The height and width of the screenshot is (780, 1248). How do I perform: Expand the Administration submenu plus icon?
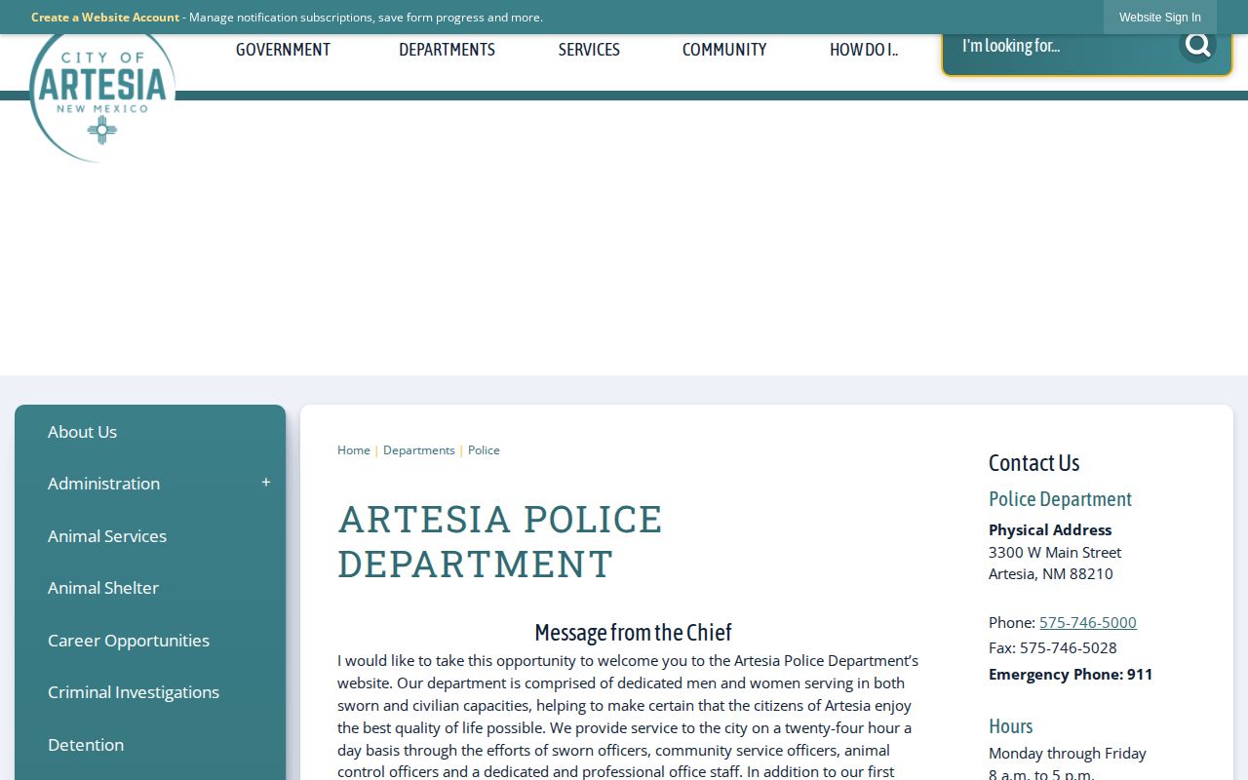coord(265,483)
